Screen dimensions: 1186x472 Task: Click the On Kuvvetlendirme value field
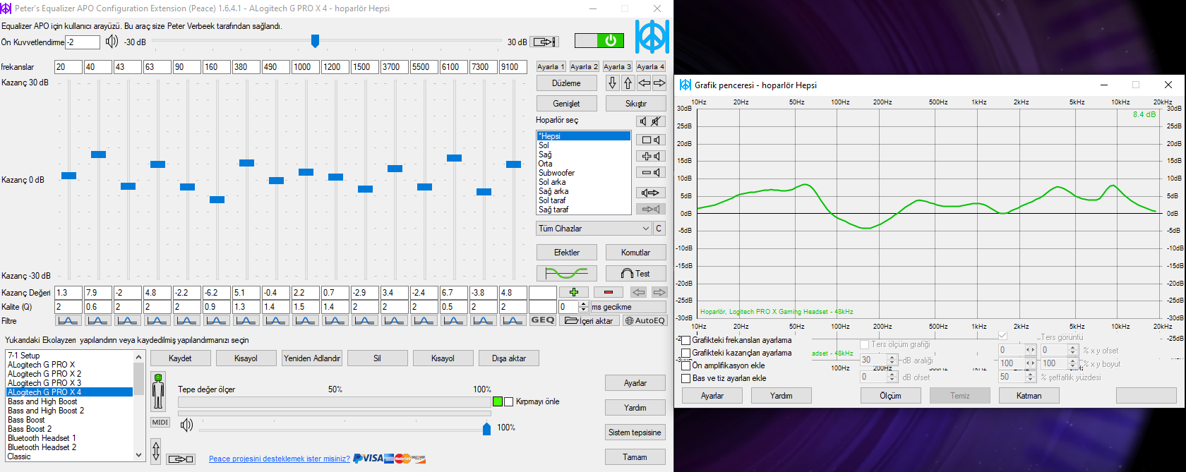[x=83, y=42]
